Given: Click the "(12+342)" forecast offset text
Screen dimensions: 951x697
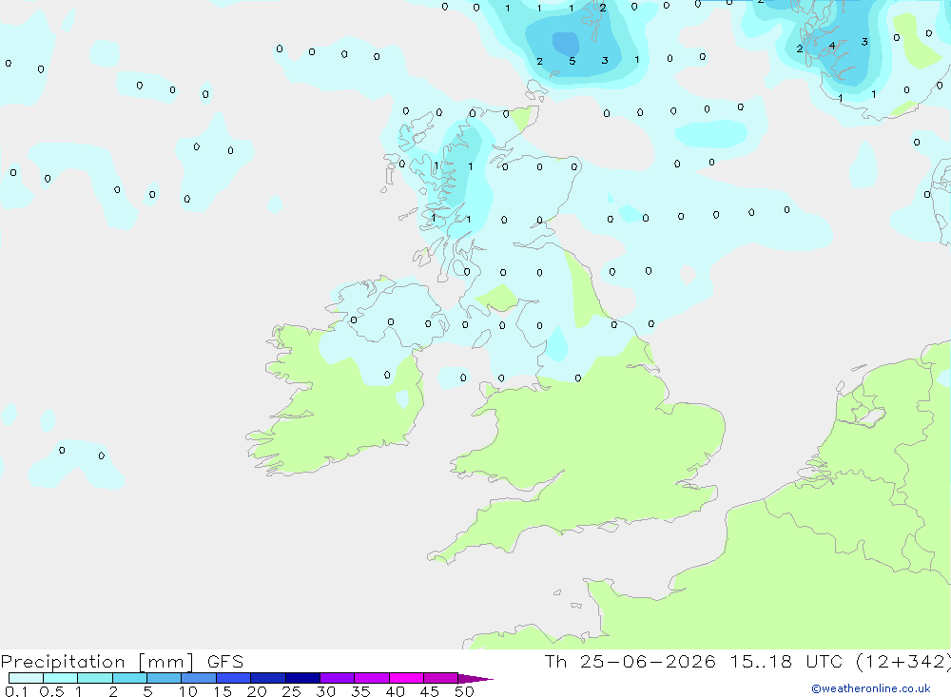Looking at the screenshot, I should tap(903, 661).
